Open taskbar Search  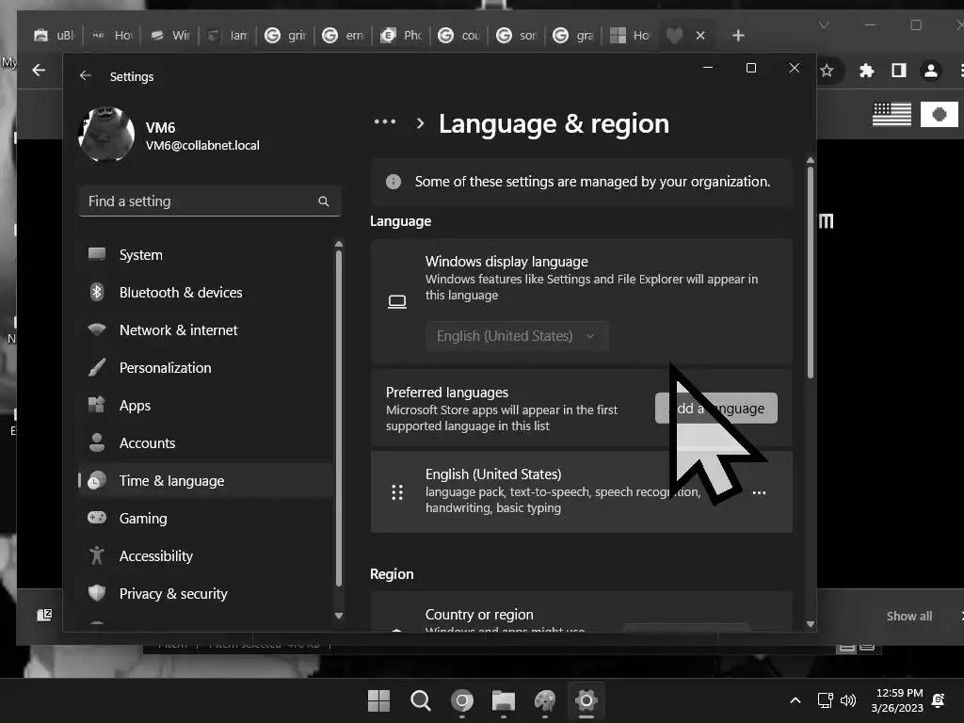(x=421, y=700)
